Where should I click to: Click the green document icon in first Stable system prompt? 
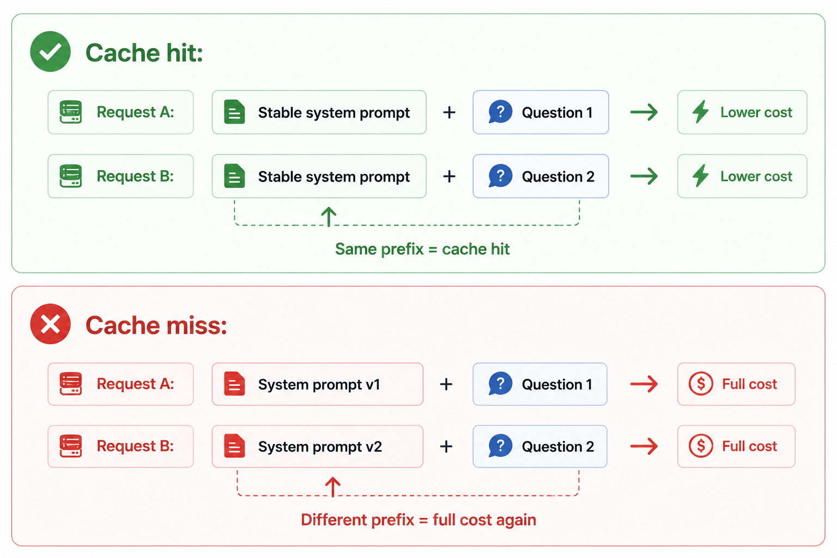pyautogui.click(x=234, y=112)
